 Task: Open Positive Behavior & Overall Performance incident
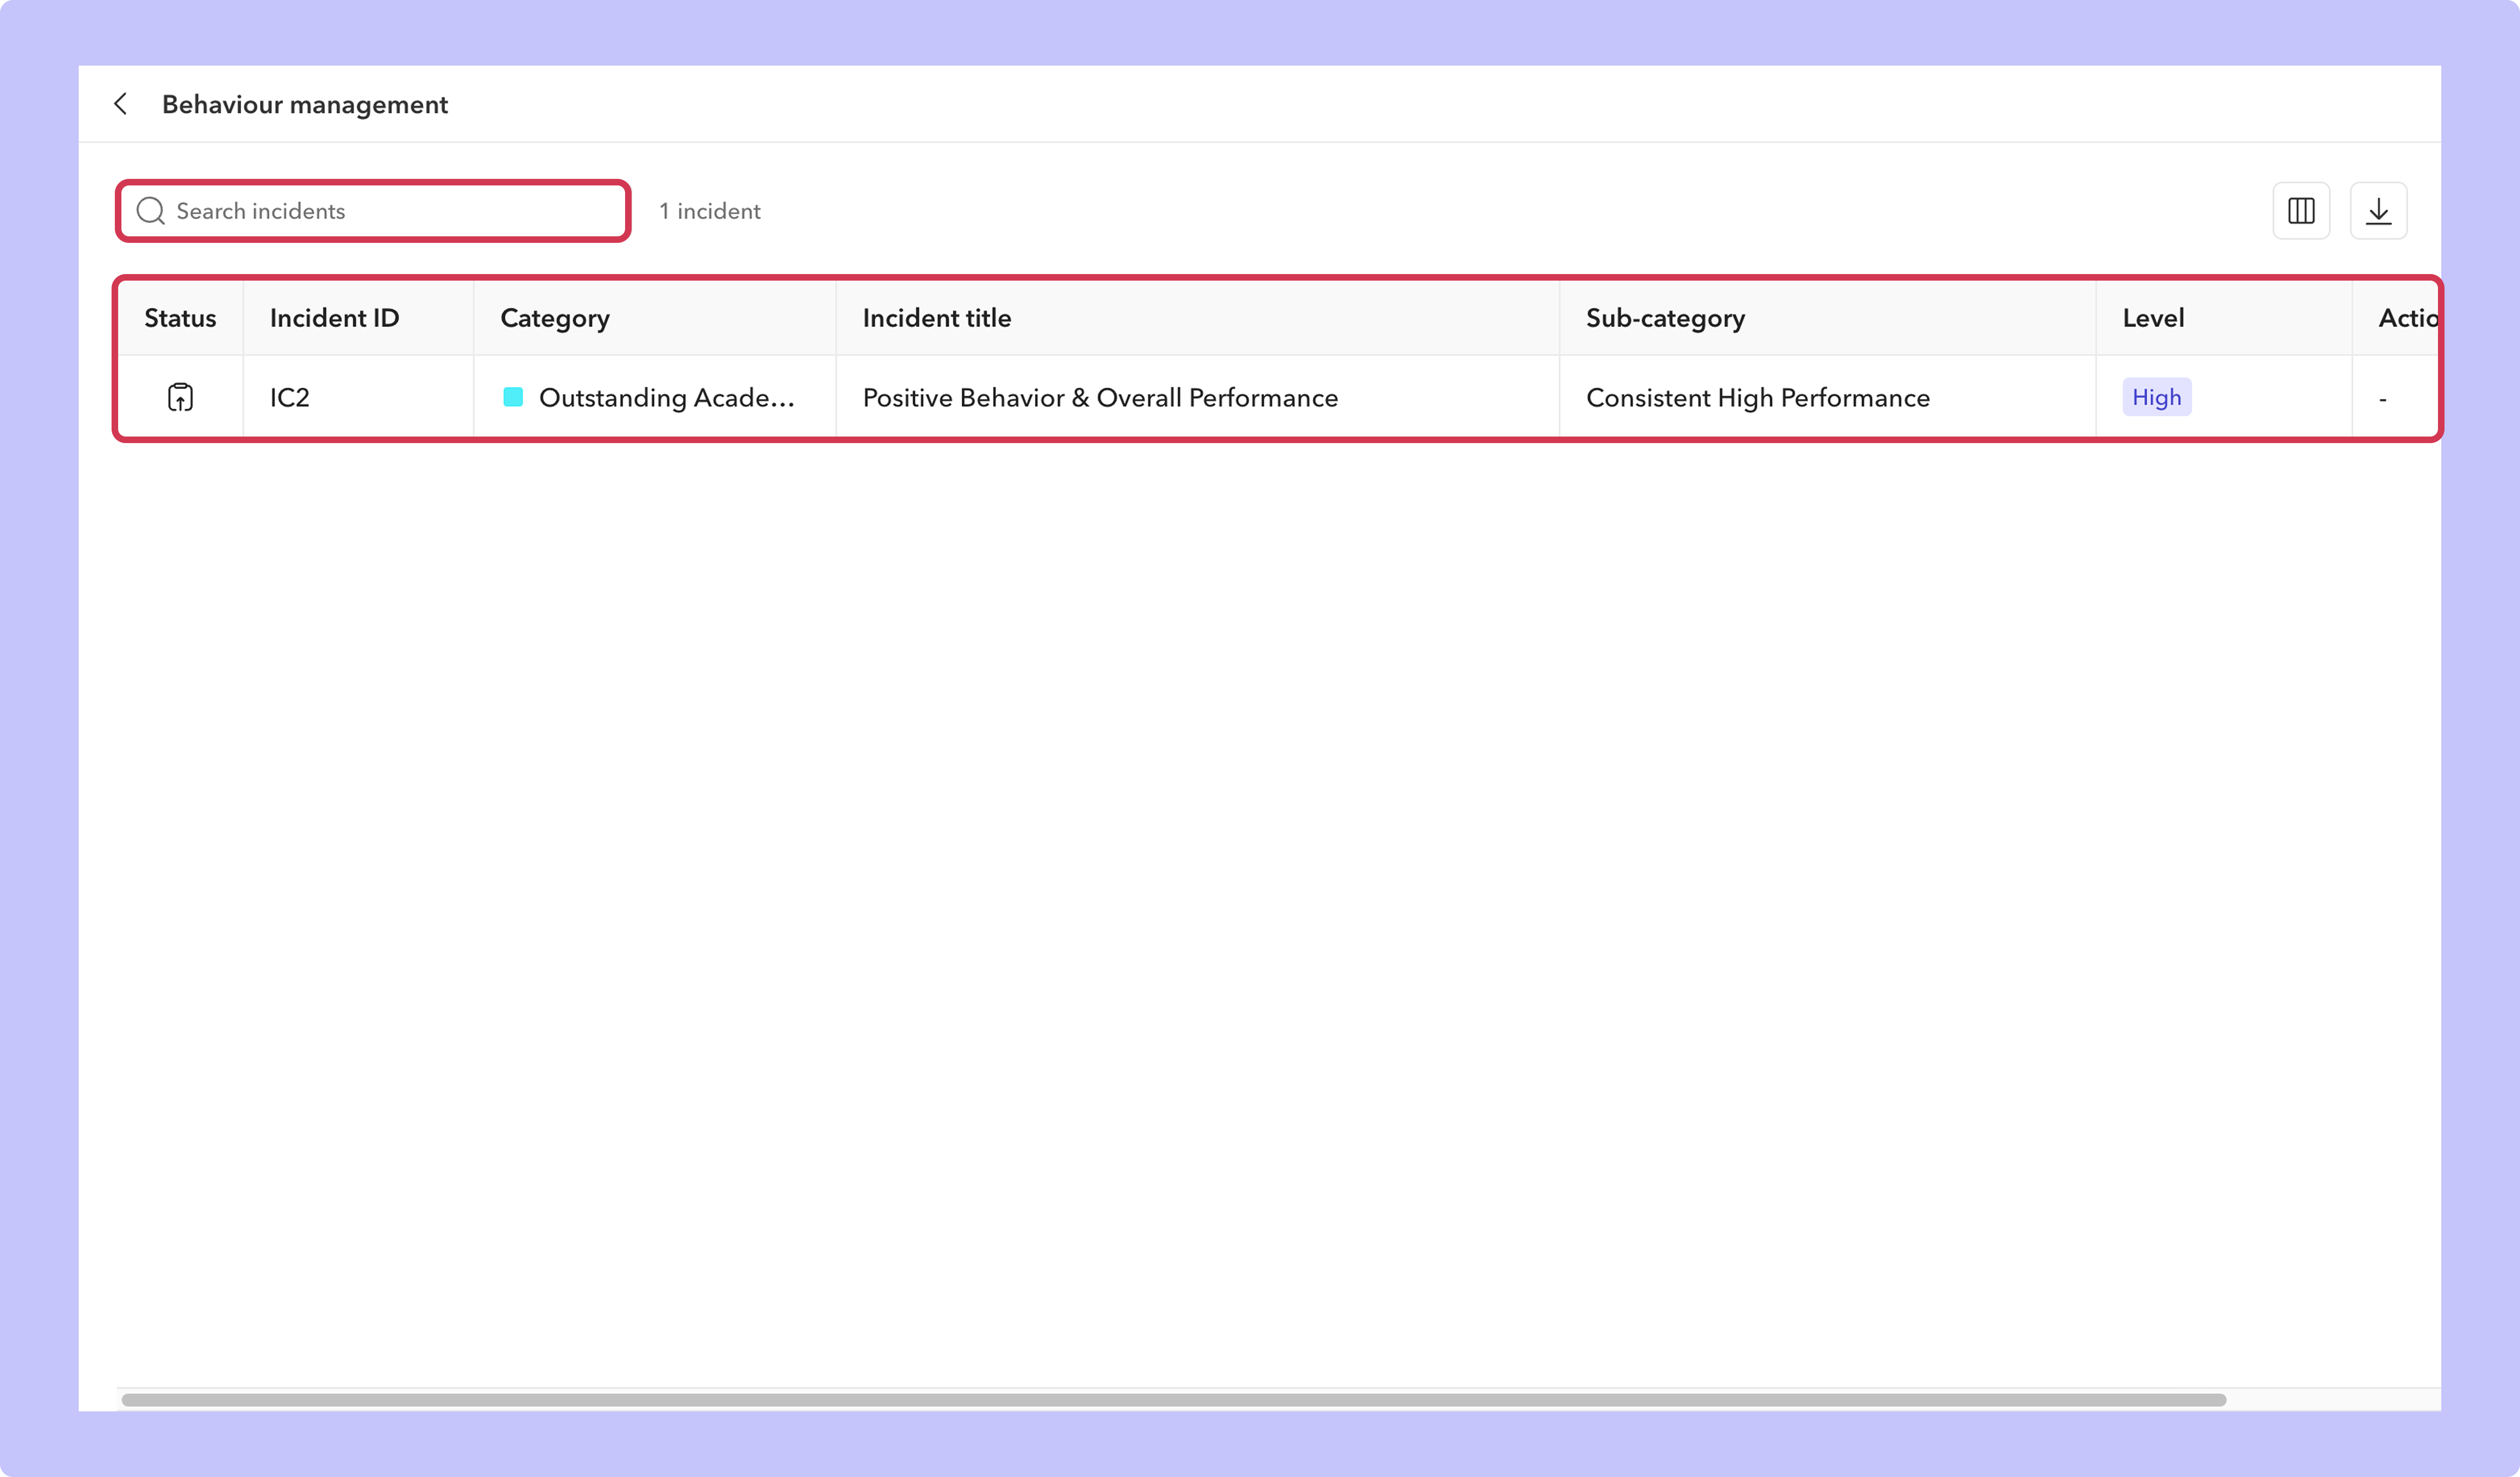pyautogui.click(x=1100, y=397)
